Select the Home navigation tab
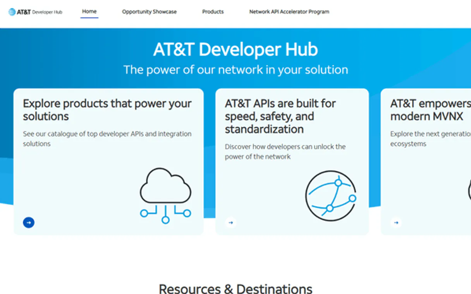Screen dimensions: 471x294 click(89, 11)
